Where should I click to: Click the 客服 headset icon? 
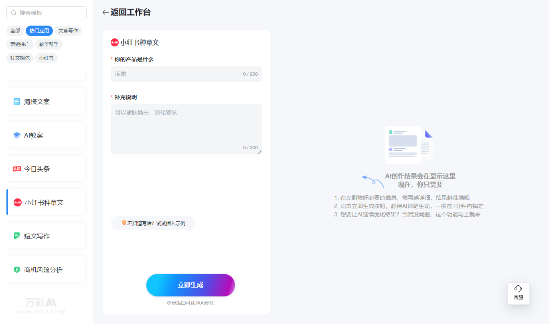pos(518,289)
